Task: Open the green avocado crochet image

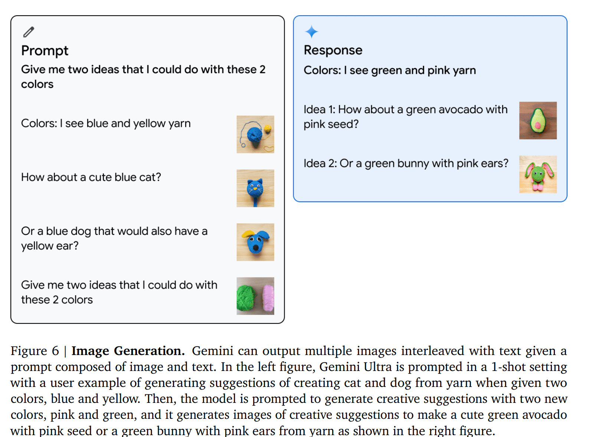Action: (538, 121)
